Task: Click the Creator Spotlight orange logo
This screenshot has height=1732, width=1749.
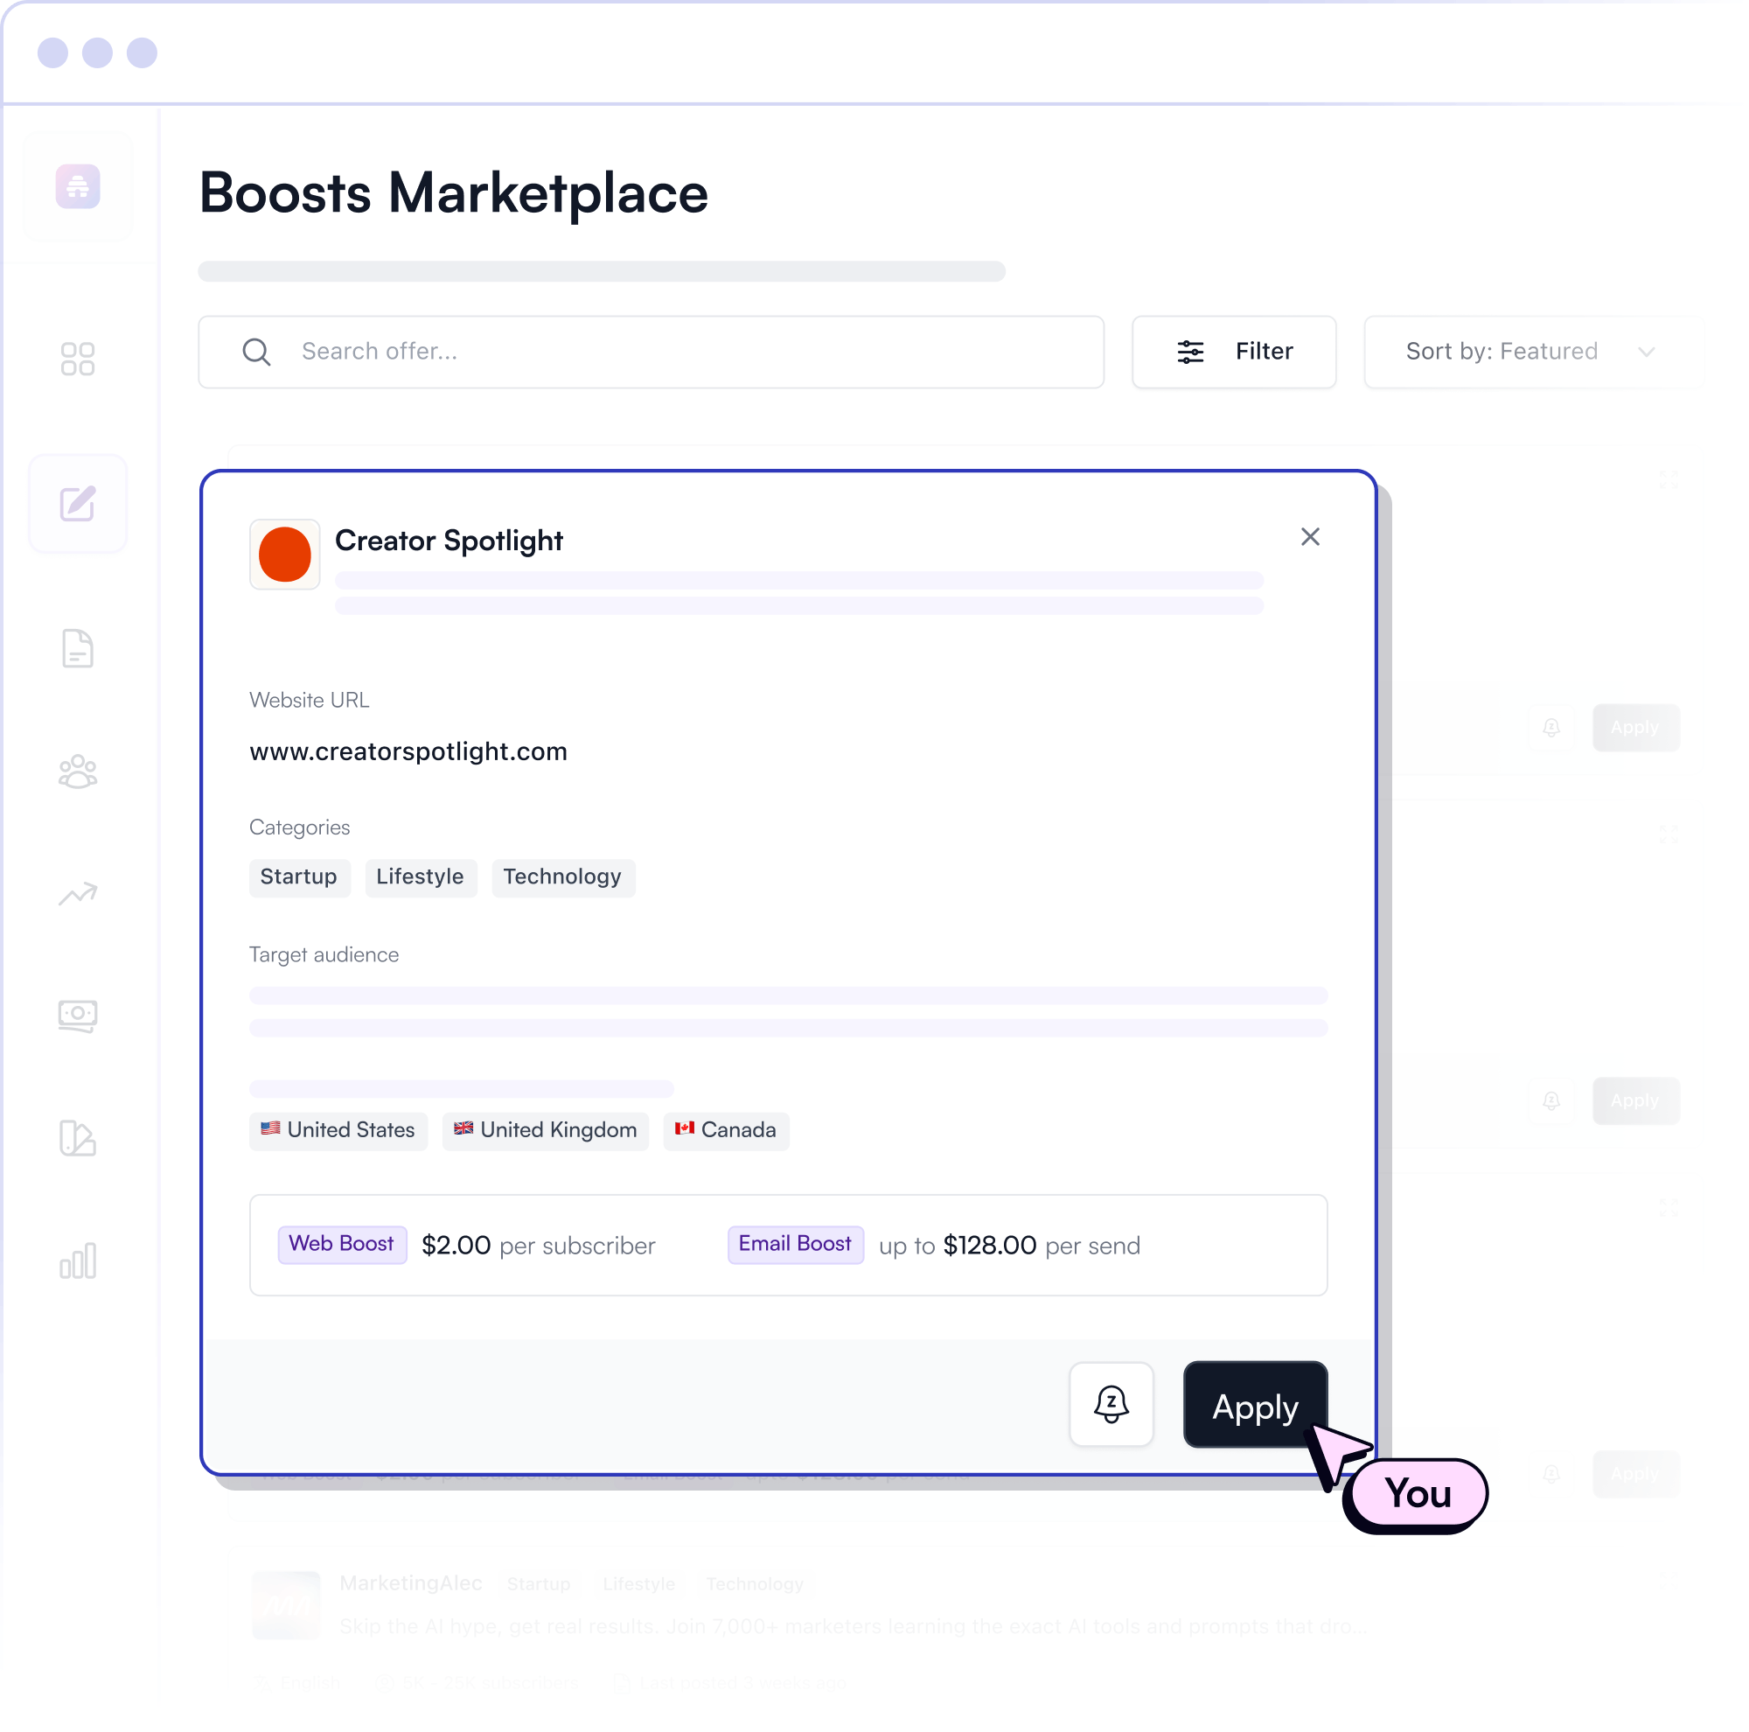Action: coord(285,555)
